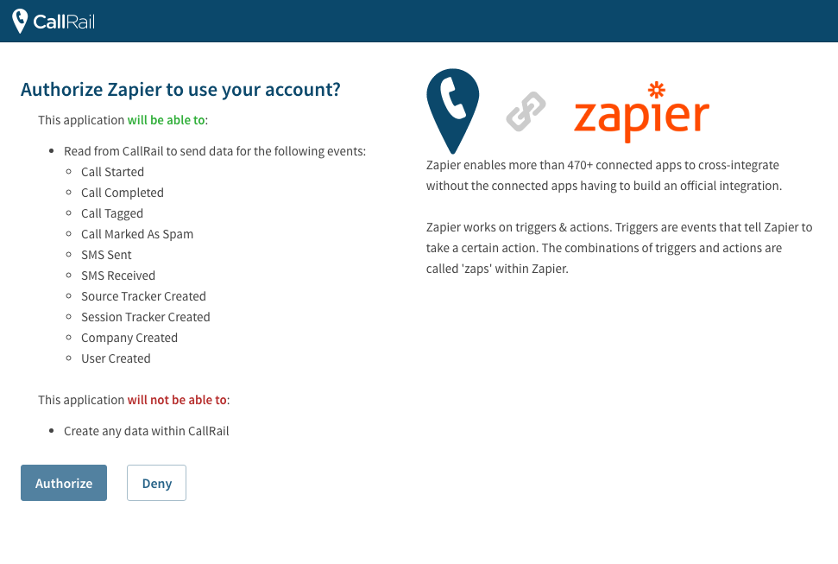The width and height of the screenshot is (838, 564).
Task: Click the 'Call Tagged' event entry
Action: click(x=112, y=213)
